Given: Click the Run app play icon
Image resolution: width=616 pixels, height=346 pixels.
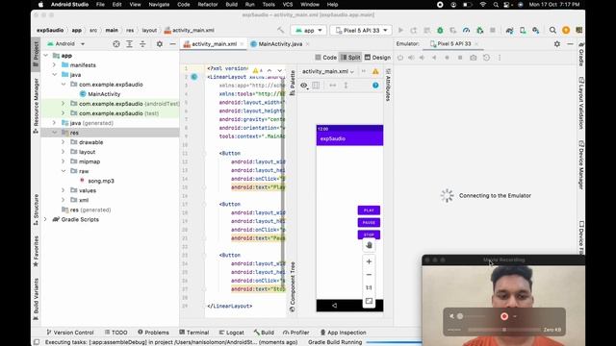Looking at the screenshot, I should pos(400,30).
